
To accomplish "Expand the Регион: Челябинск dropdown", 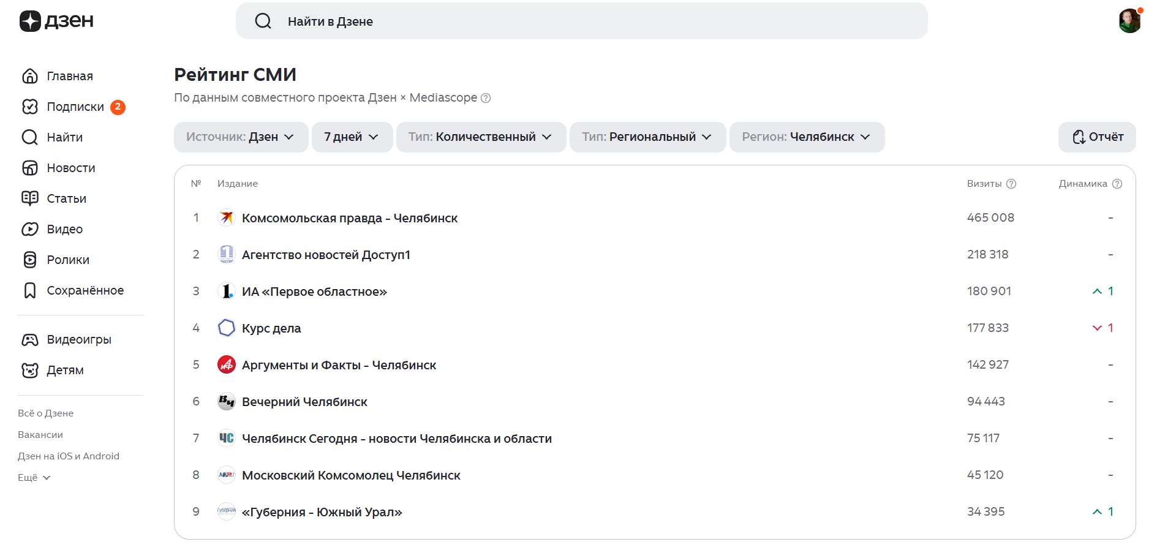I will [806, 137].
